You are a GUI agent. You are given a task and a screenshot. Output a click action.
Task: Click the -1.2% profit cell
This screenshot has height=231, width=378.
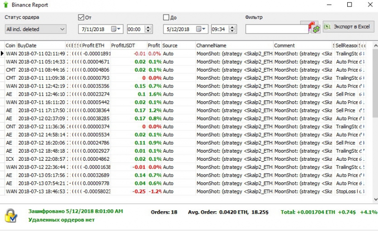pyautogui.click(x=155, y=191)
